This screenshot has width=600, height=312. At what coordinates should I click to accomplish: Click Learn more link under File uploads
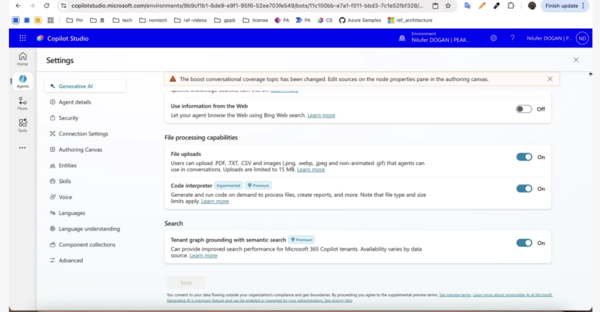pyautogui.click(x=311, y=170)
